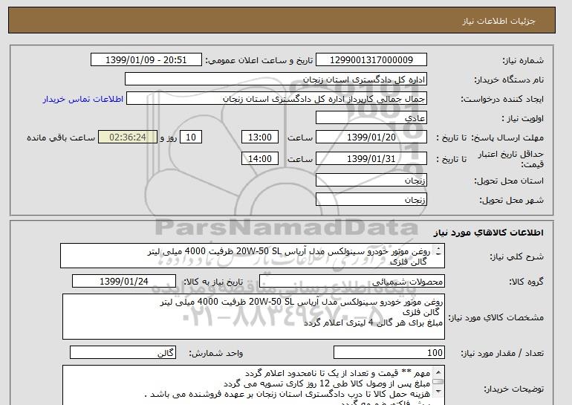572x405 pixels.
Task: Click the section heading اطلاعات کالاهای مورد نیاز
Action: coord(489,233)
